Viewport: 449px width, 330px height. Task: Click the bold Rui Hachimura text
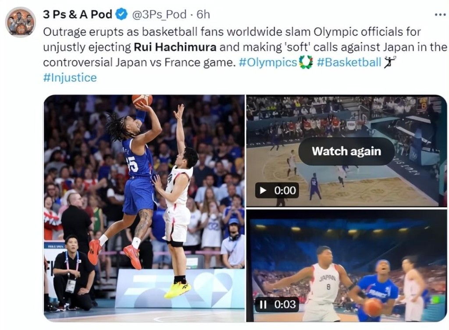click(175, 47)
